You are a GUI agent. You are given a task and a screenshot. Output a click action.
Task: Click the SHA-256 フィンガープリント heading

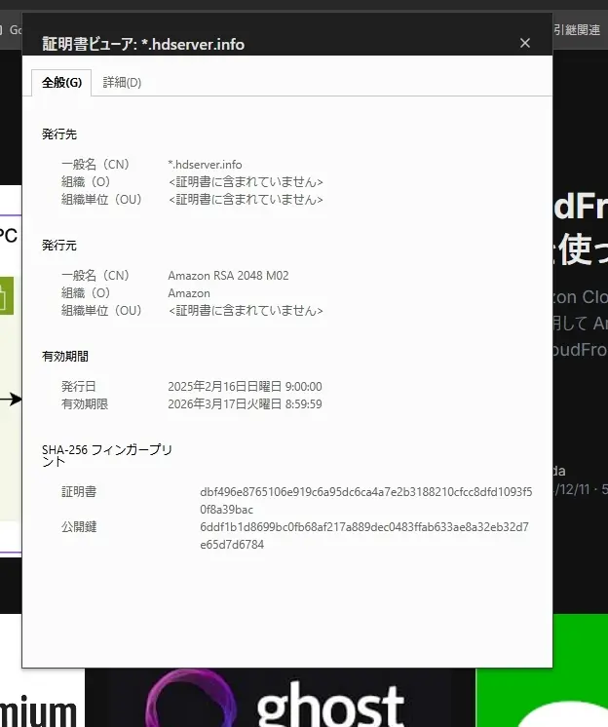tap(107, 455)
